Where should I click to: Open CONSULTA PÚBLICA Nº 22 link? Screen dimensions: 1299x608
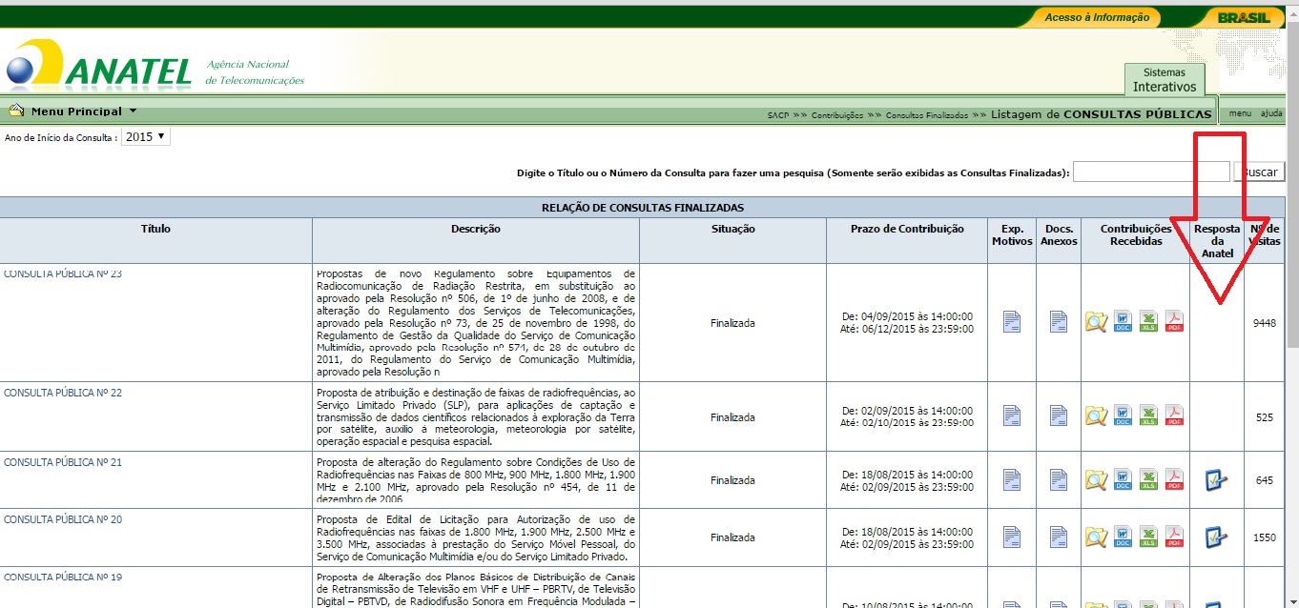click(63, 393)
